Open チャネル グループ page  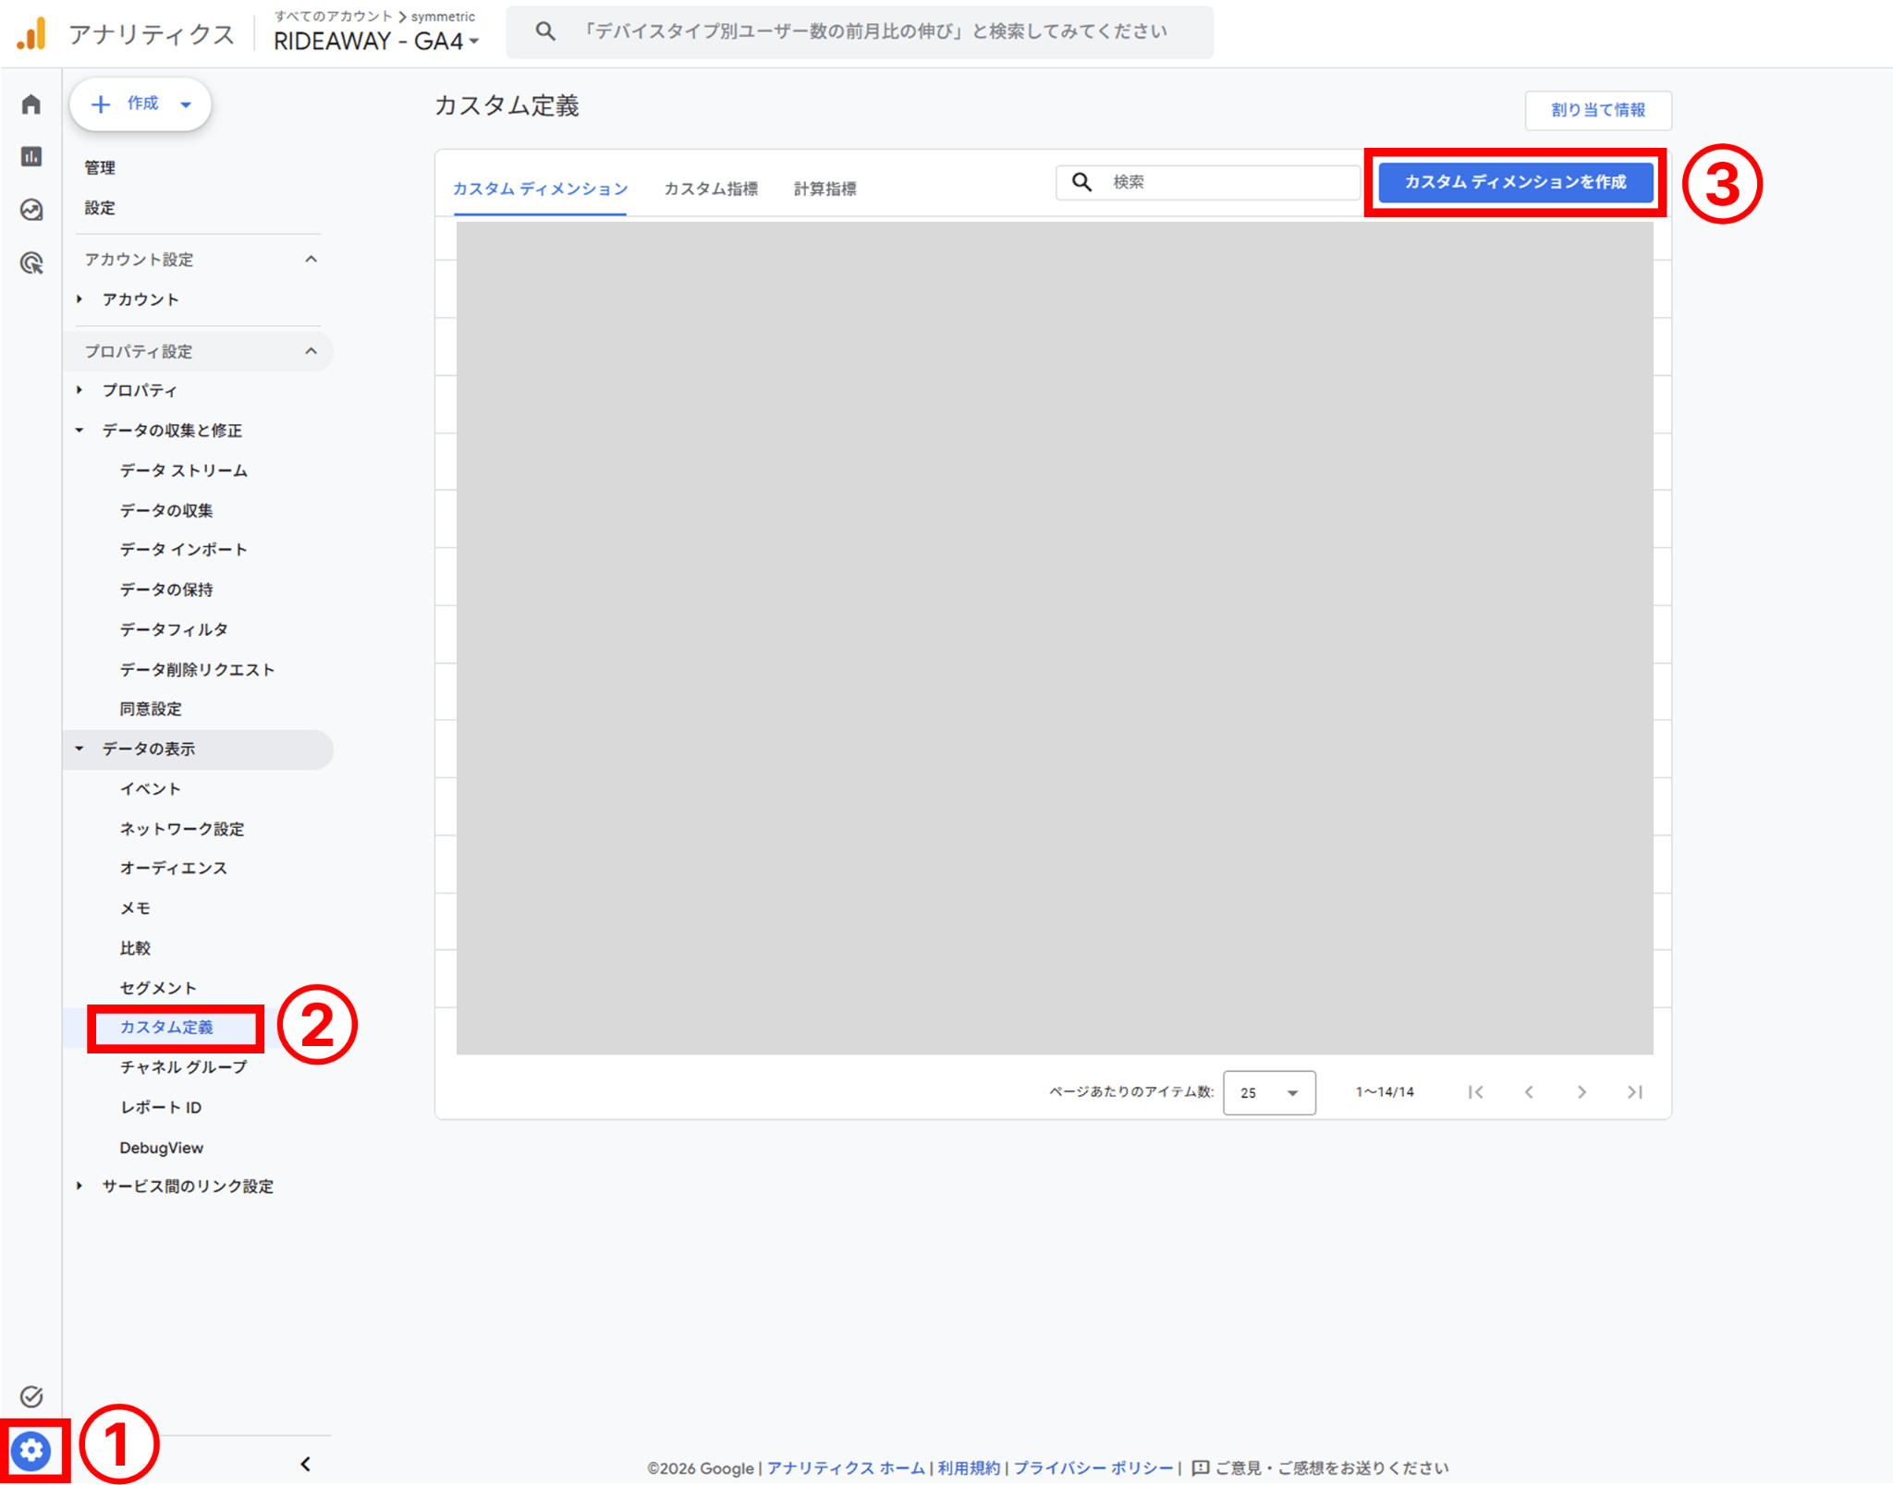tap(184, 1067)
